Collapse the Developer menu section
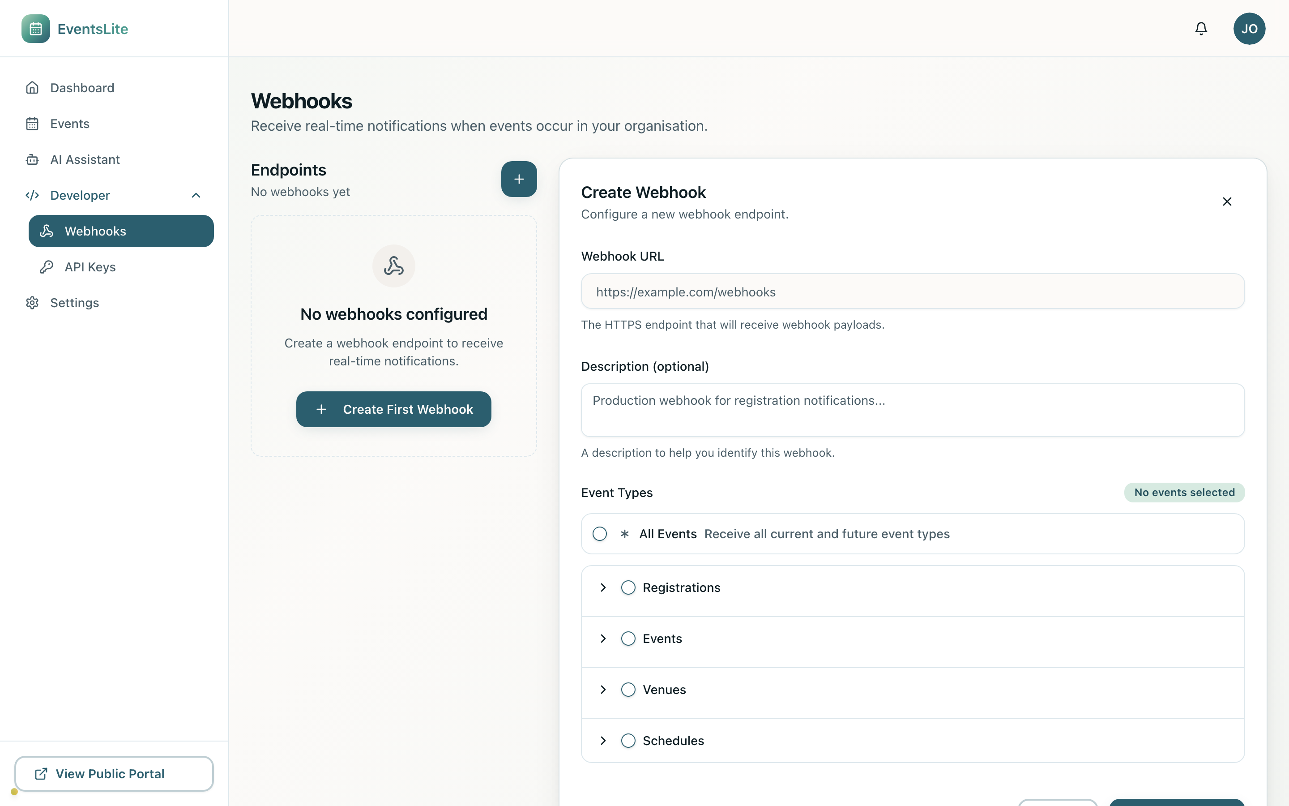 pyautogui.click(x=114, y=195)
